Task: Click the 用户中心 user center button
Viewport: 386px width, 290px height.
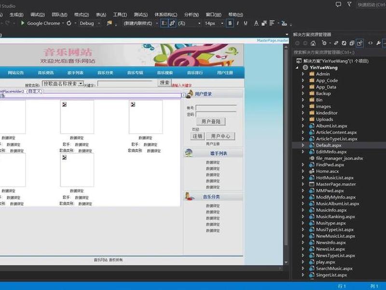Action: 221,136
